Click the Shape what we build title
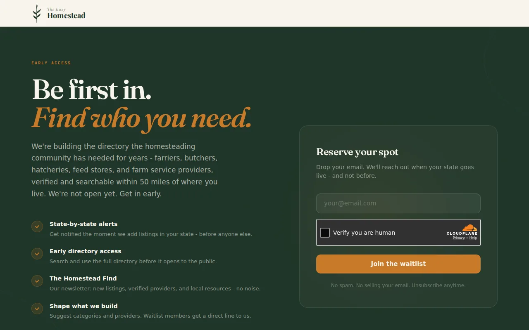Image resolution: width=529 pixels, height=330 pixels. tap(83, 306)
